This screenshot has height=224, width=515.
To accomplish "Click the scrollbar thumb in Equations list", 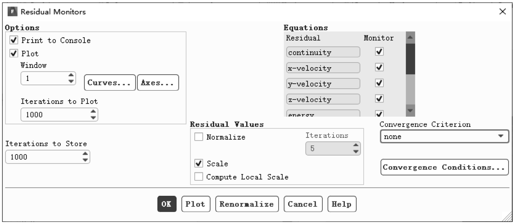I will click(410, 59).
